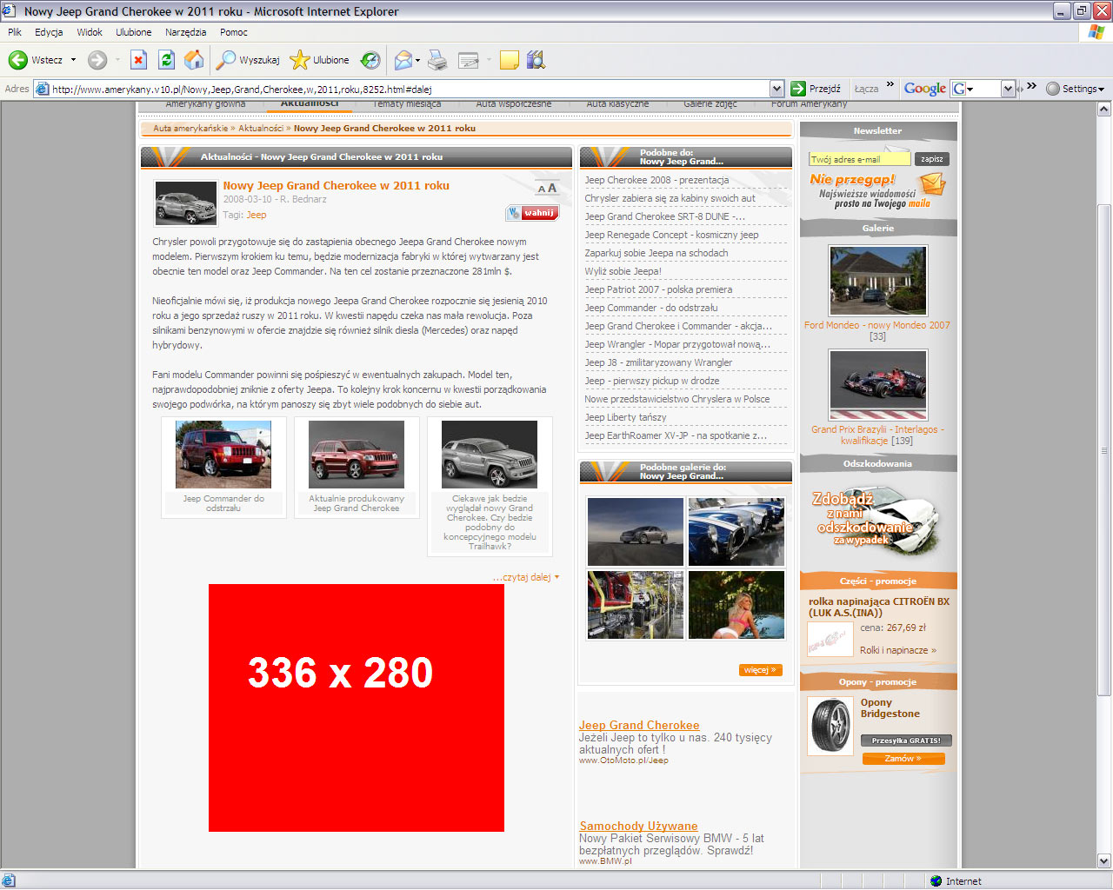This screenshot has height=890, width=1113.
Task: Click the article thumbnail beside the title
Action: 186,203
